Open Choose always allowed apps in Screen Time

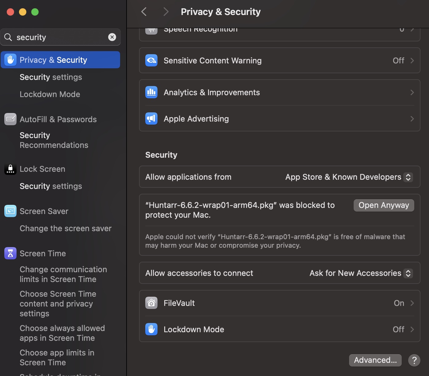(62, 333)
